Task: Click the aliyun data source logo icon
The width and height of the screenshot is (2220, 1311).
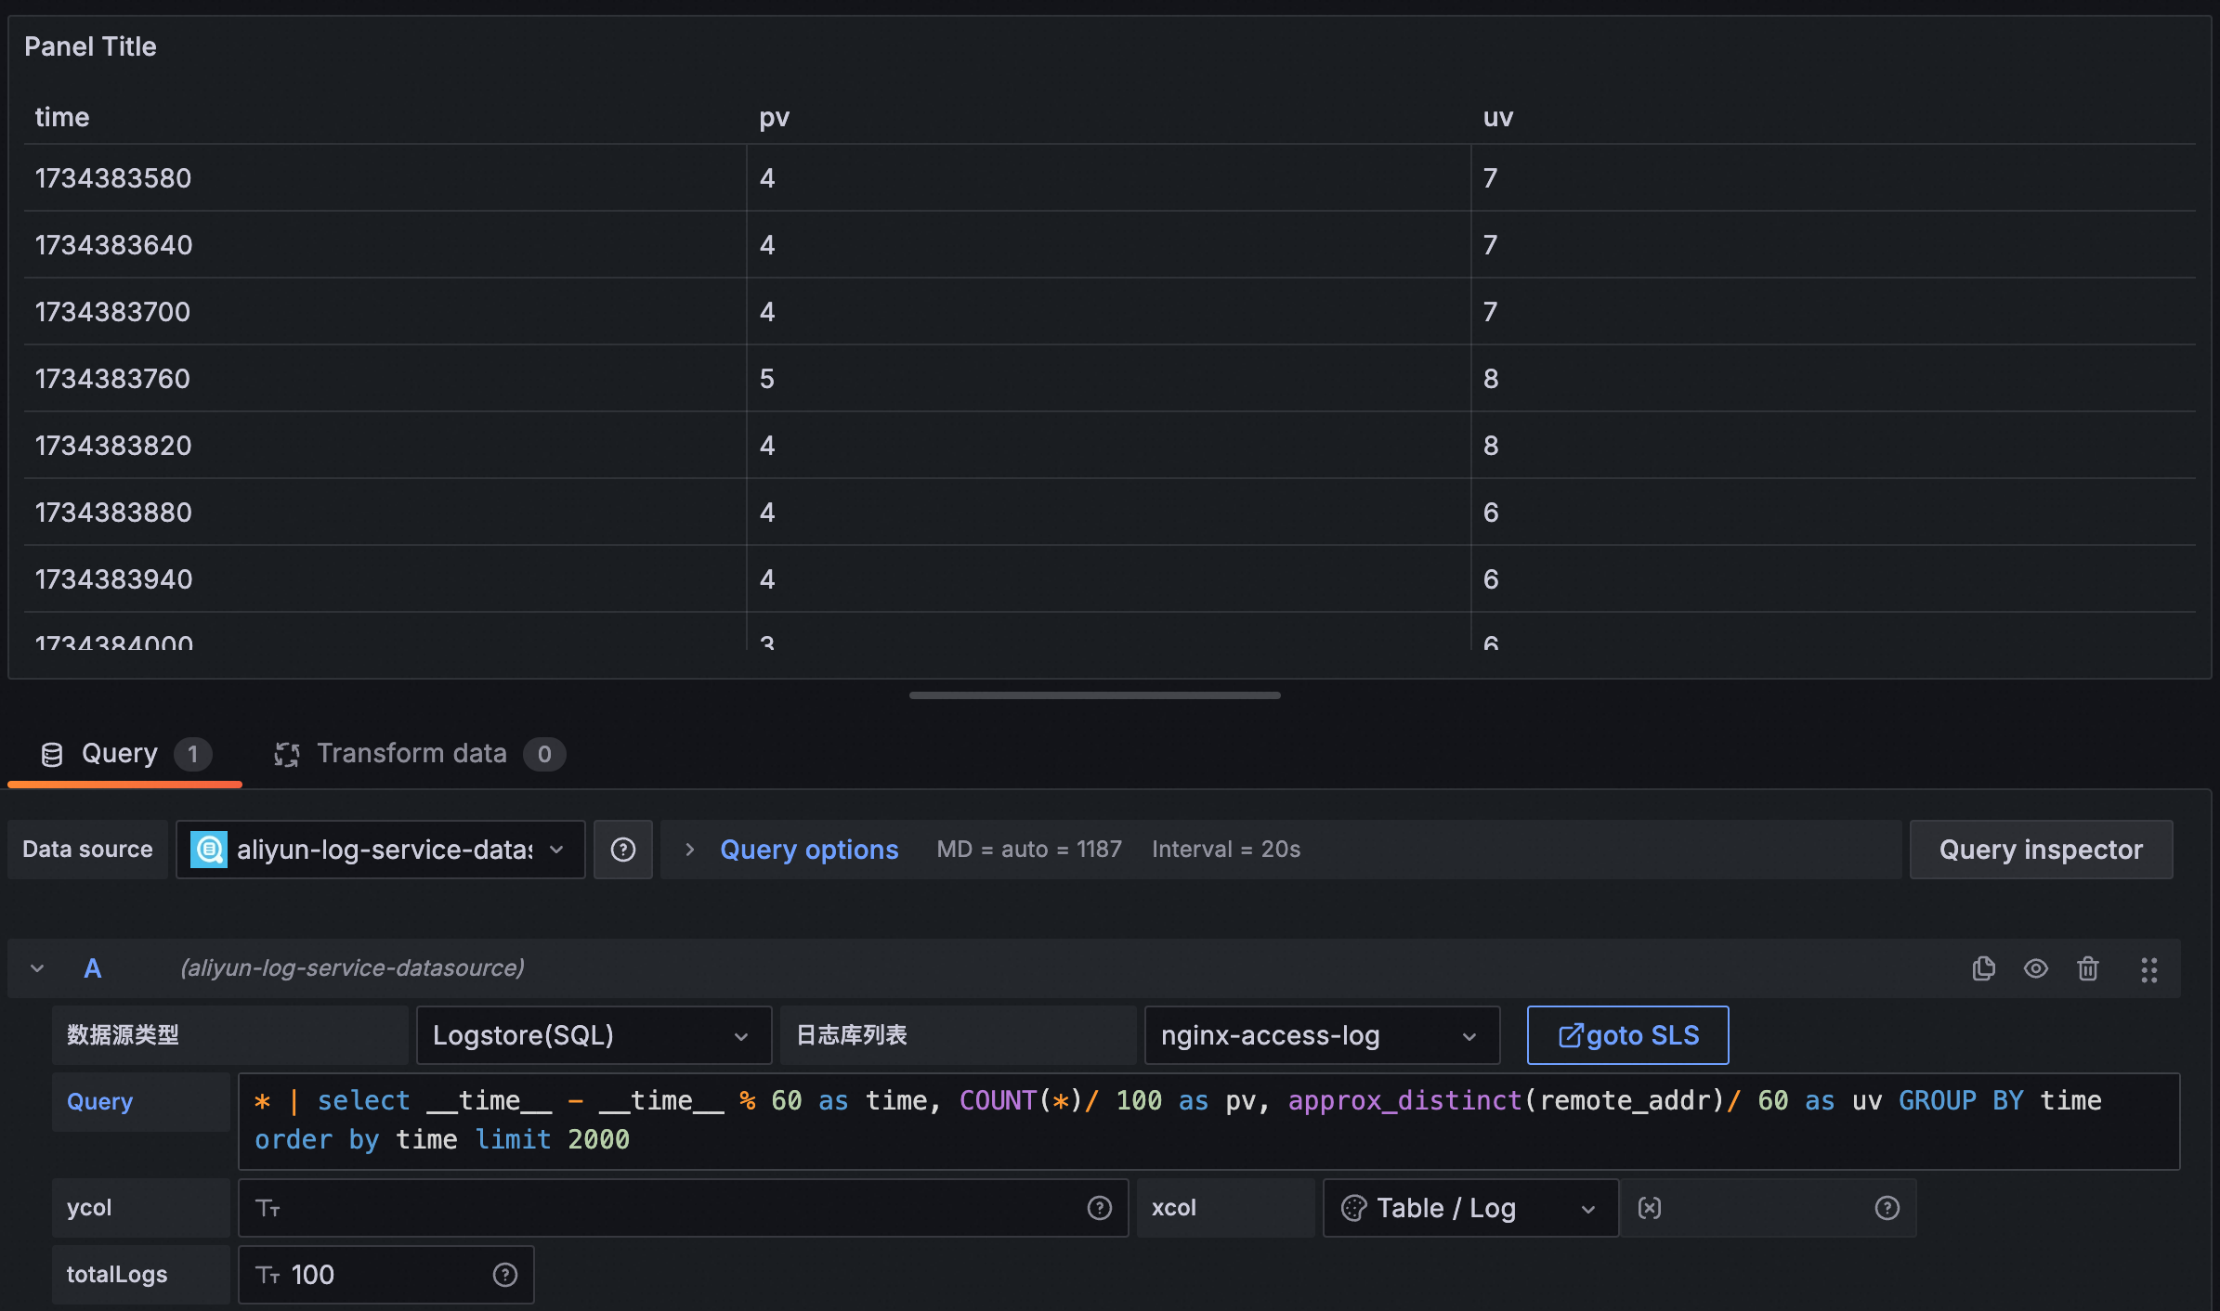Action: coord(209,850)
